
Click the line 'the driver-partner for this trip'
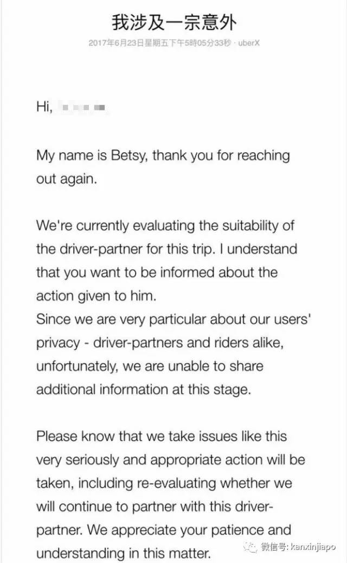(x=166, y=249)
